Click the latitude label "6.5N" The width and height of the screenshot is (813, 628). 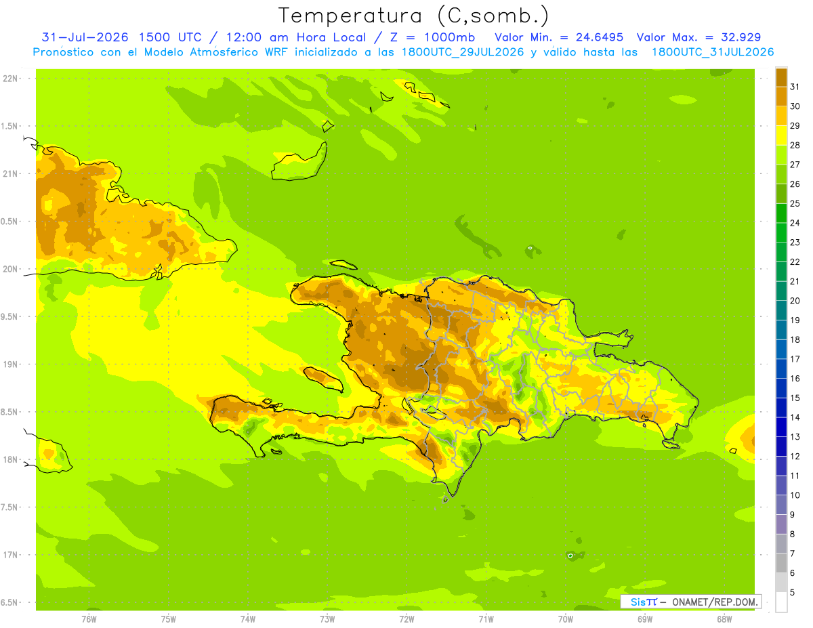click(10, 602)
